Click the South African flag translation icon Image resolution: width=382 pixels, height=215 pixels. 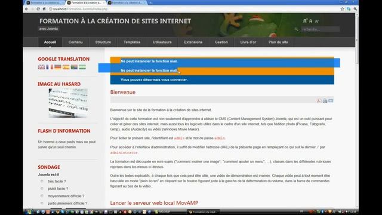pos(74,67)
